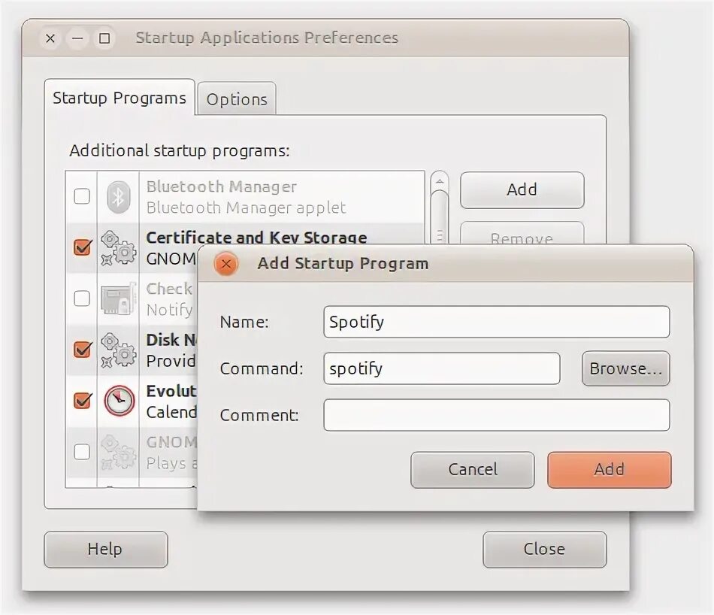The width and height of the screenshot is (714, 615).
Task: Click the Remove button
Action: 522,234
